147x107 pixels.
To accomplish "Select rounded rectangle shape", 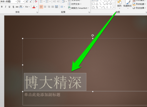I will pos(93,4).
